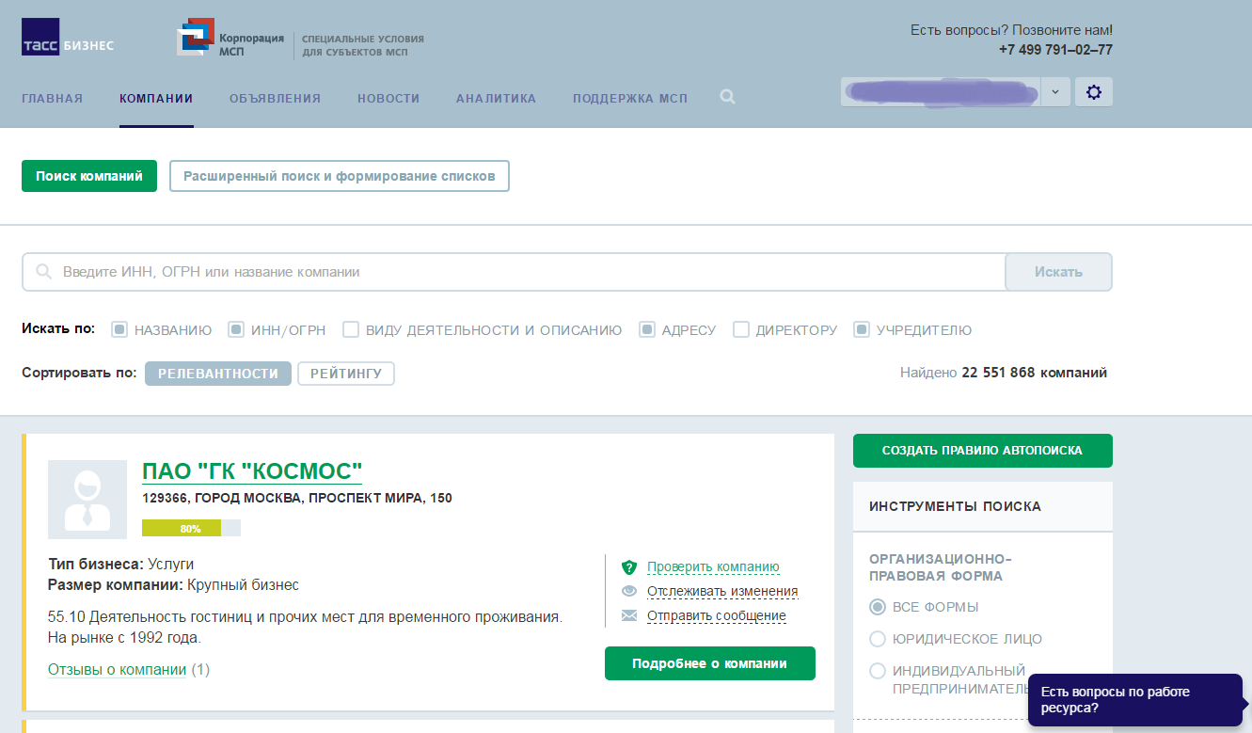Open Отзывы о компании link

coord(118,670)
